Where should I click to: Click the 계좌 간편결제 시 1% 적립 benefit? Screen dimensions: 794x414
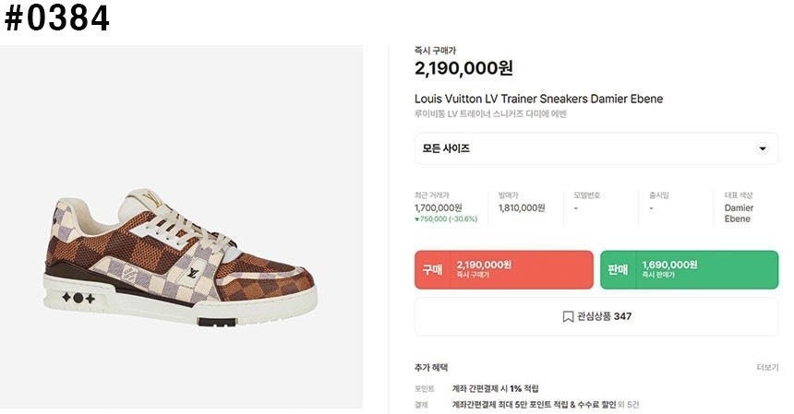click(x=495, y=388)
